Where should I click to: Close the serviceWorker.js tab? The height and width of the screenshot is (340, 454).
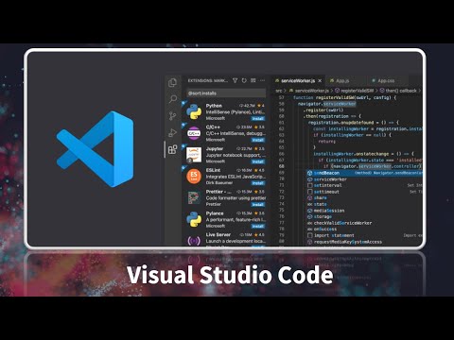click(x=320, y=81)
